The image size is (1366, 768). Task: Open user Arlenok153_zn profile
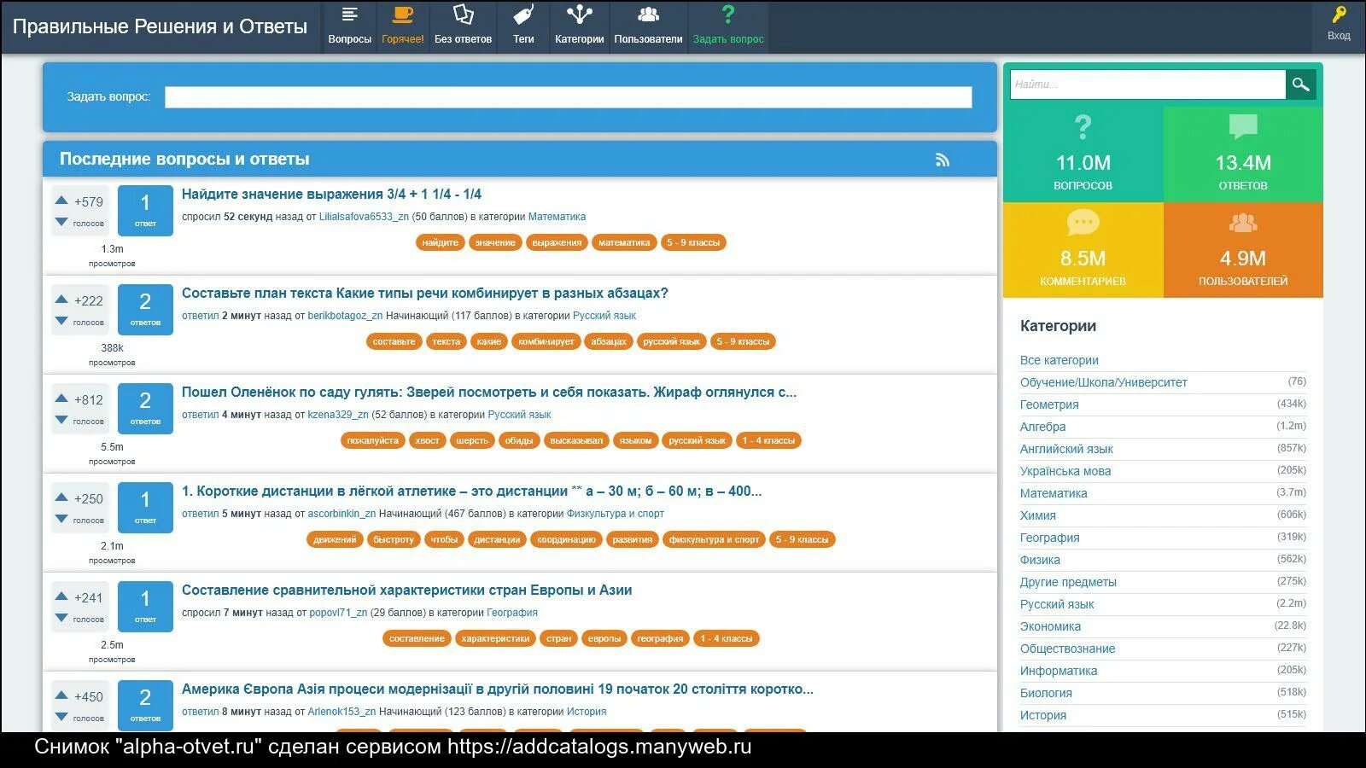click(341, 712)
